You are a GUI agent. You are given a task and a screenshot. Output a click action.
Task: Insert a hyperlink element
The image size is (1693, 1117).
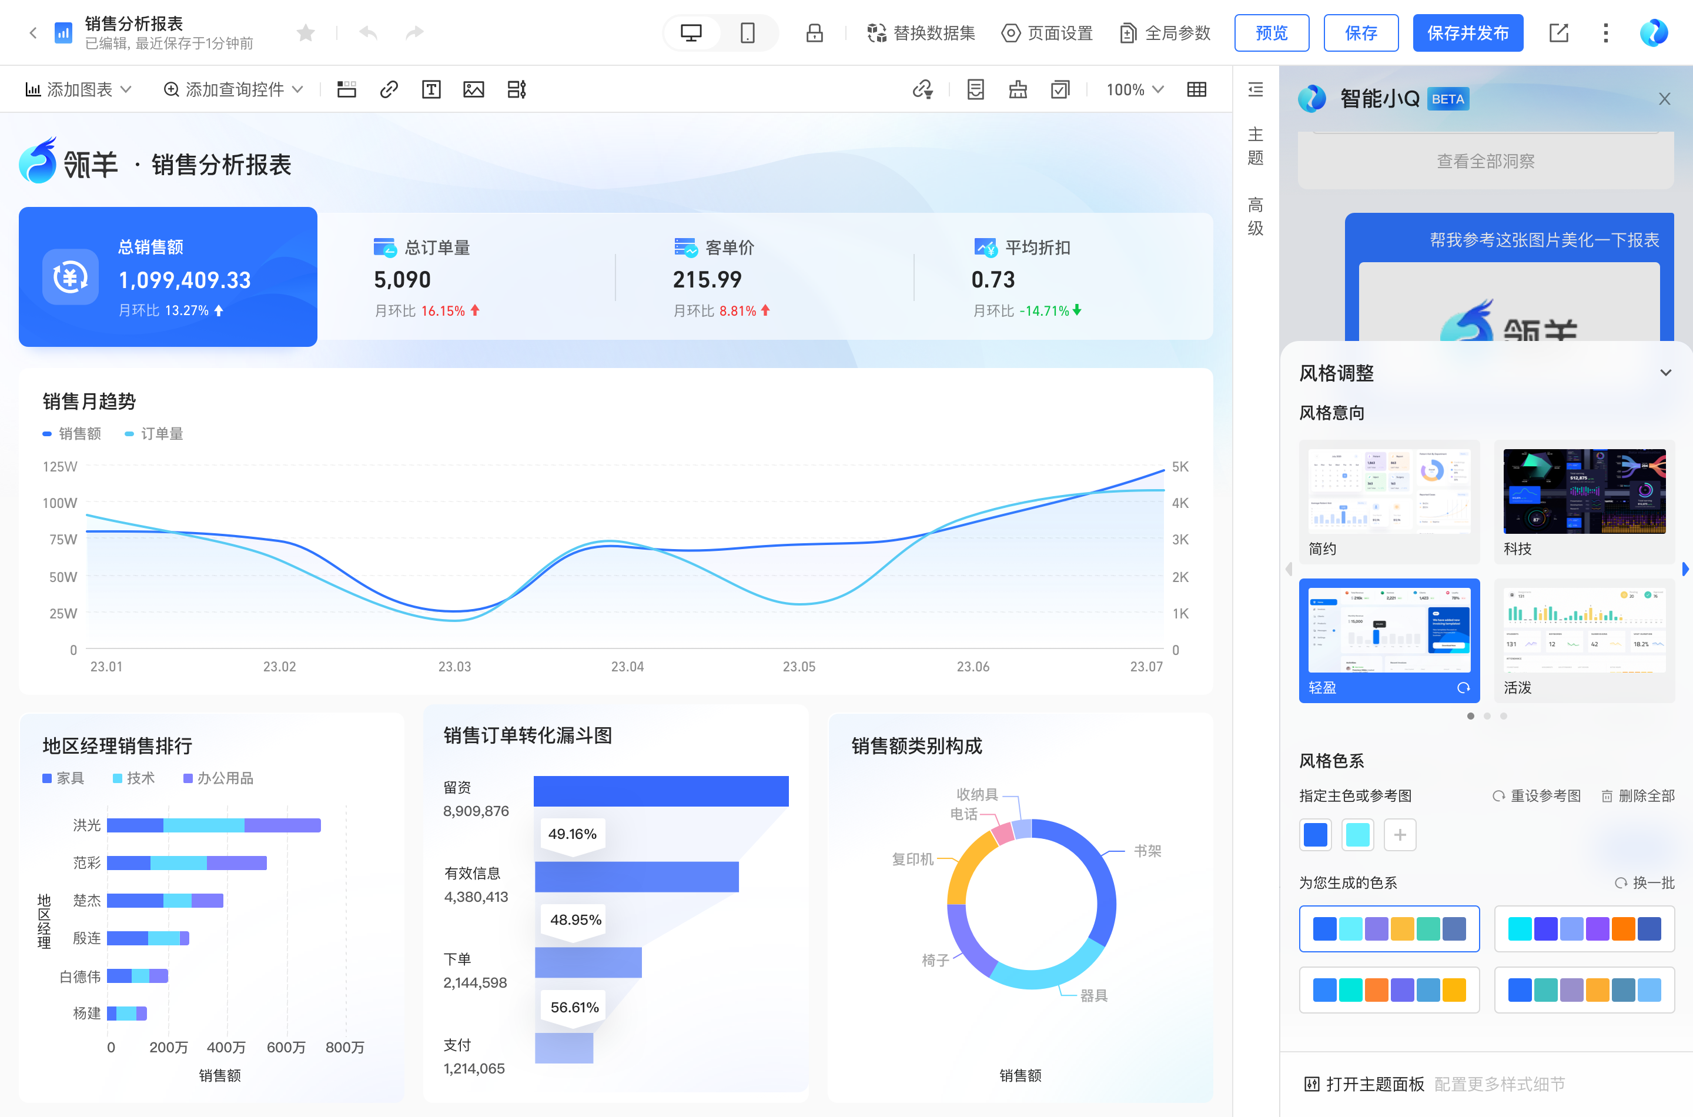(389, 89)
